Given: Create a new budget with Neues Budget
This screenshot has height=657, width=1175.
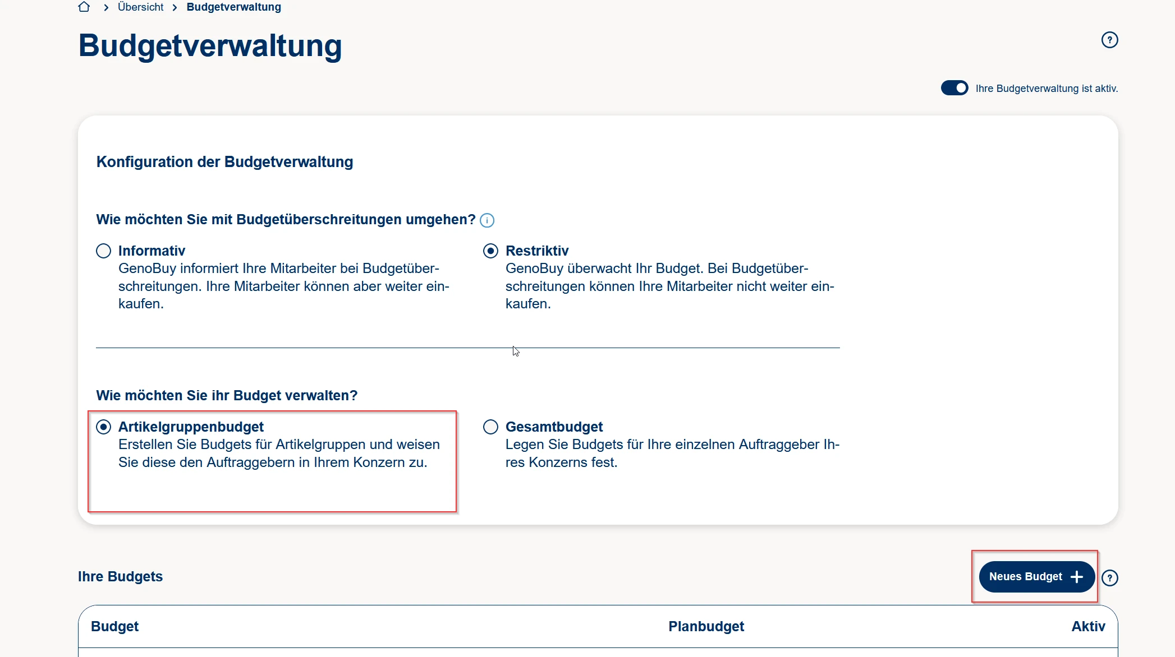Looking at the screenshot, I should 1025,577.
